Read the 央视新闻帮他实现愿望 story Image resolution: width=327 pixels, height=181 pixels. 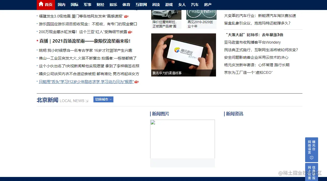click(89, 66)
